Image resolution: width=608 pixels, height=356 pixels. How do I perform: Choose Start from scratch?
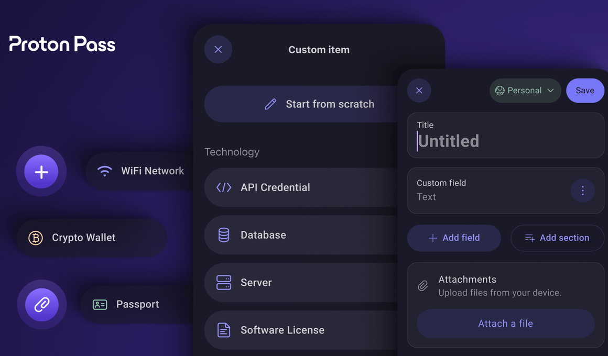coord(301,104)
